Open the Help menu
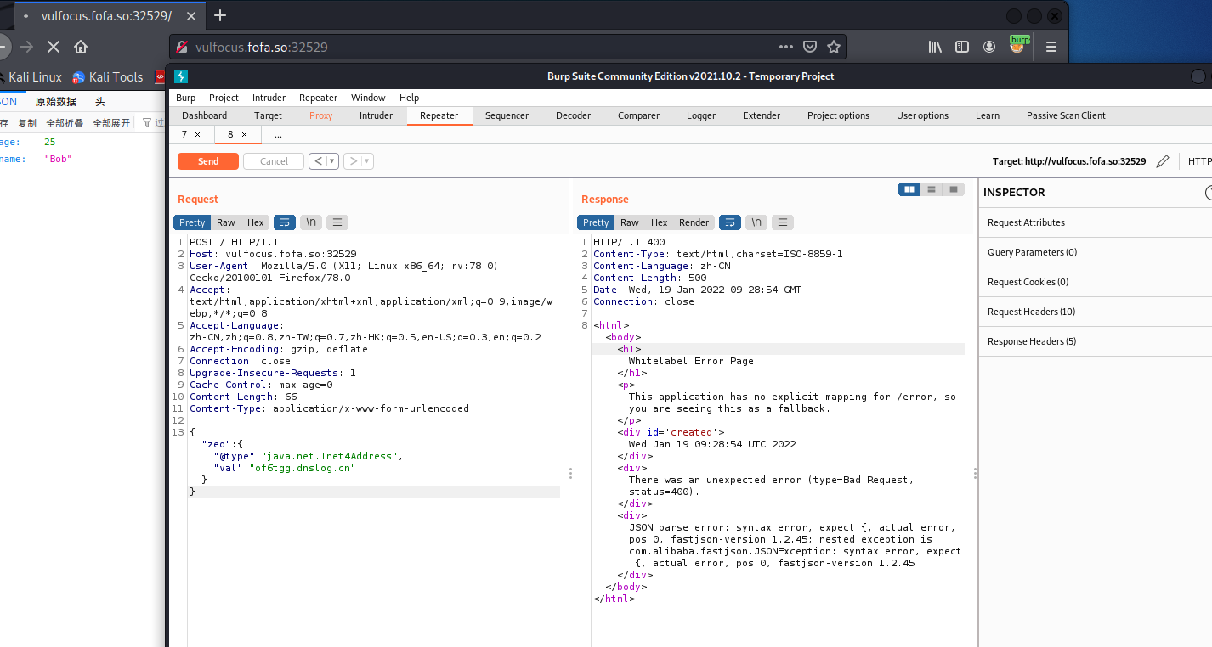The height and width of the screenshot is (647, 1212). 410,98
